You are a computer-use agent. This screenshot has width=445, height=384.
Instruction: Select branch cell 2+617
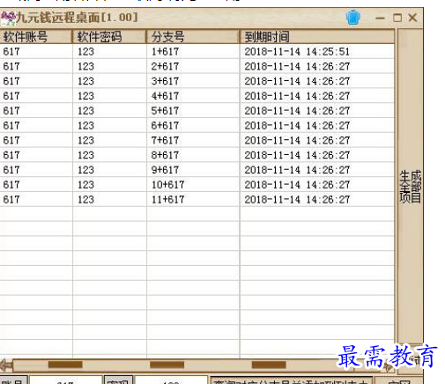coord(165,66)
